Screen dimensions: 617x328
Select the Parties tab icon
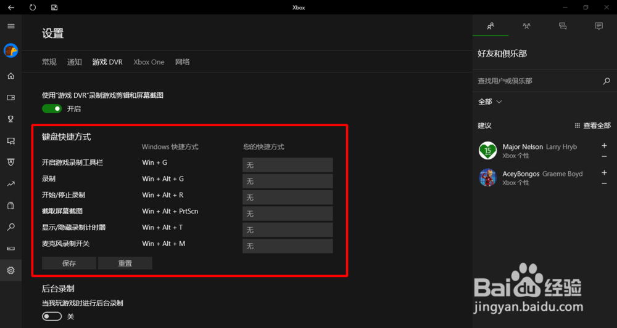tap(526, 26)
